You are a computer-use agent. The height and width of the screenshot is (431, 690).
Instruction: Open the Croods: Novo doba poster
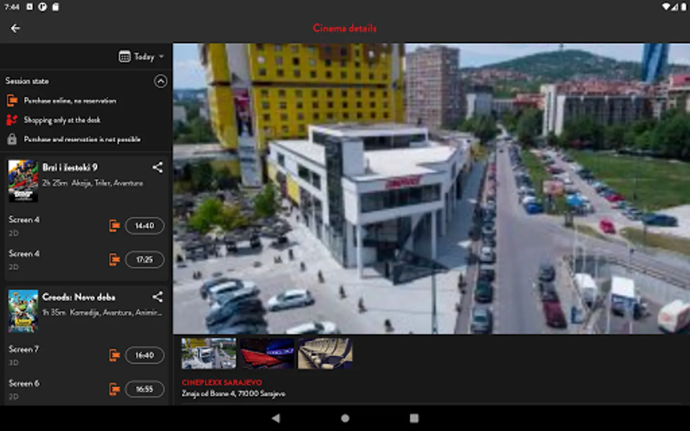click(x=23, y=311)
